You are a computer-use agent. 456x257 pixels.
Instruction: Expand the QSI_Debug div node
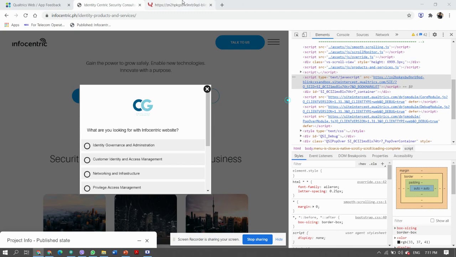301,136
